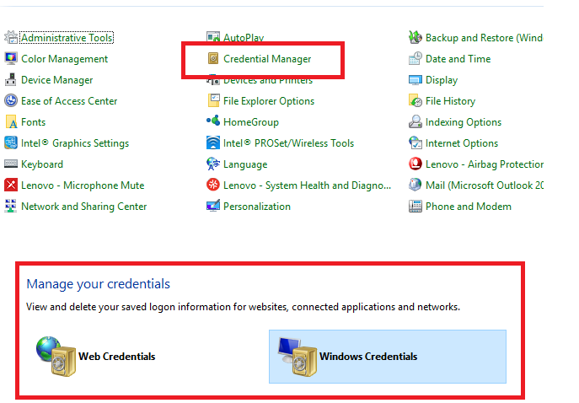Image resolution: width=579 pixels, height=403 pixels.
Task: Click the Ease of Access Center icon
Action: pyautogui.click(x=11, y=100)
